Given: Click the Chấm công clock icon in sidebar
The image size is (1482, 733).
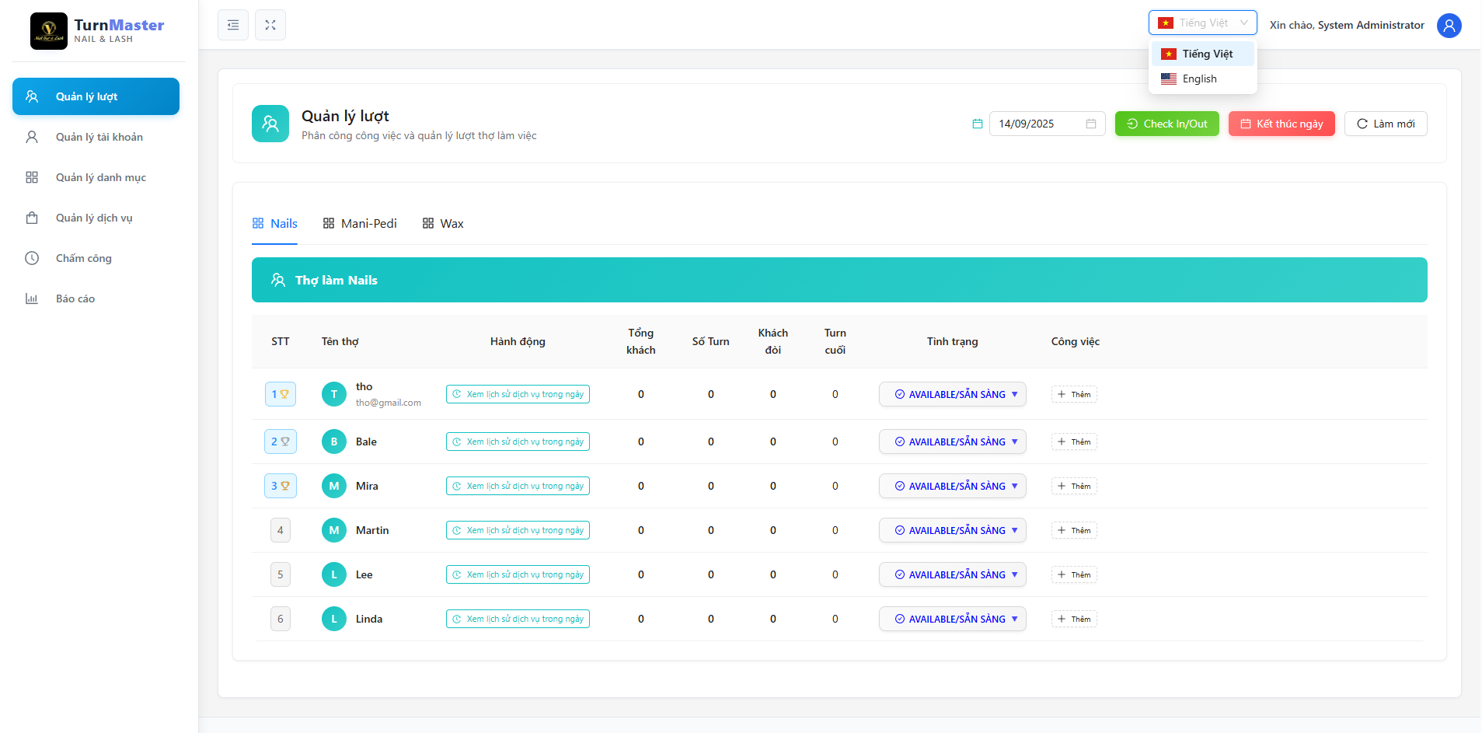Looking at the screenshot, I should [32, 258].
